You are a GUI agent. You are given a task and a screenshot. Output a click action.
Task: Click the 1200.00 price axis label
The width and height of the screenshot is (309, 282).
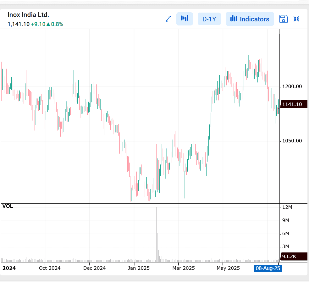coord(292,86)
